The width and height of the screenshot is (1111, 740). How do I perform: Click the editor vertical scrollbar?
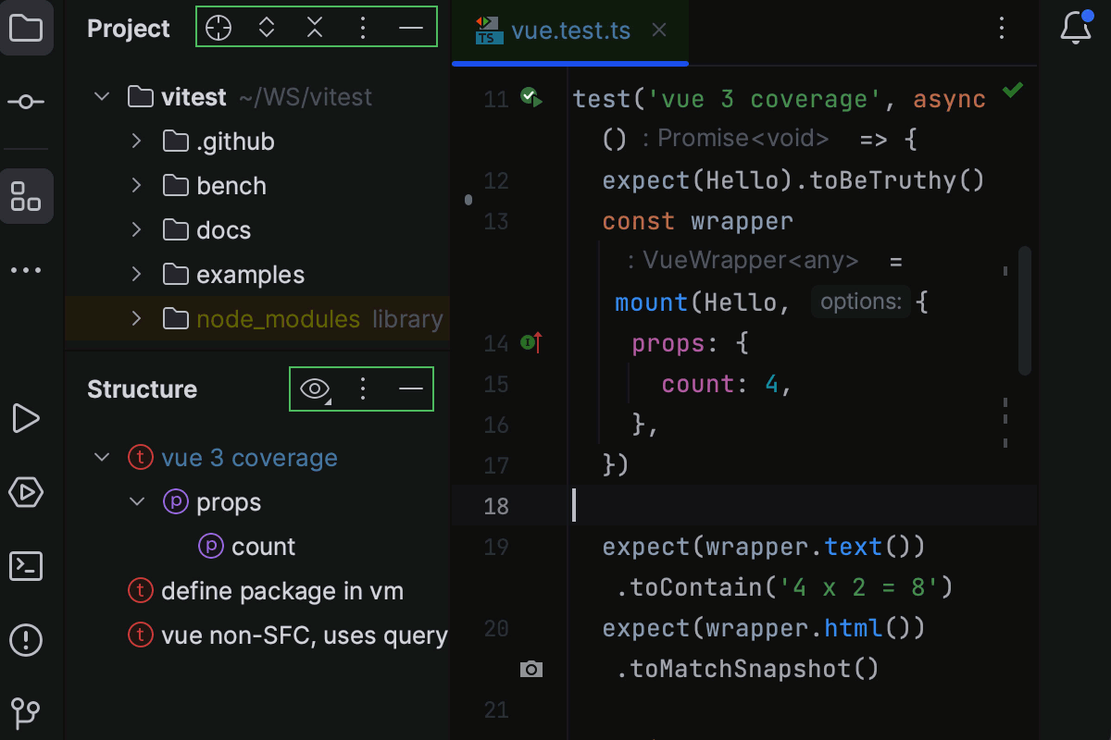[x=1024, y=310]
